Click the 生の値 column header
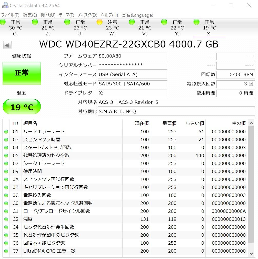The height and width of the screenshot is (259, 258). (x=226, y=123)
